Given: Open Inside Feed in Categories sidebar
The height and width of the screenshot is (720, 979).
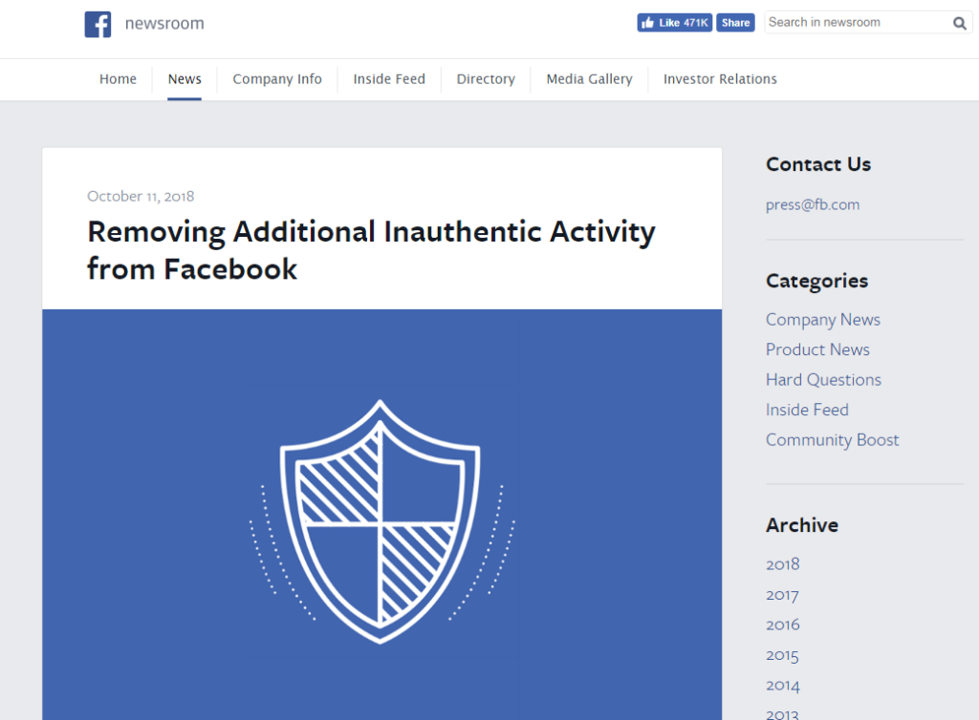Looking at the screenshot, I should 807,410.
